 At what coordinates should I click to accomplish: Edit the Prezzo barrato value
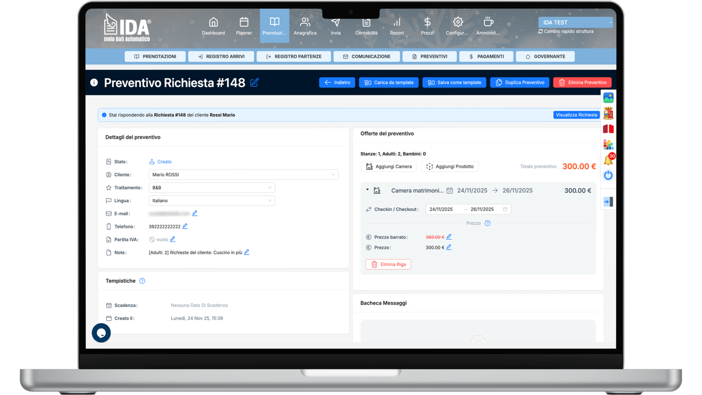pos(449,237)
